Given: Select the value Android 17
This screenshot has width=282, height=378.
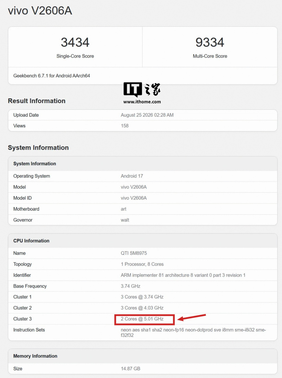Looking at the screenshot, I should point(132,176).
